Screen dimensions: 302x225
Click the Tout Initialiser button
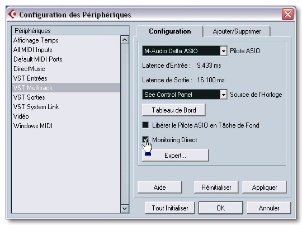[x=170, y=208]
